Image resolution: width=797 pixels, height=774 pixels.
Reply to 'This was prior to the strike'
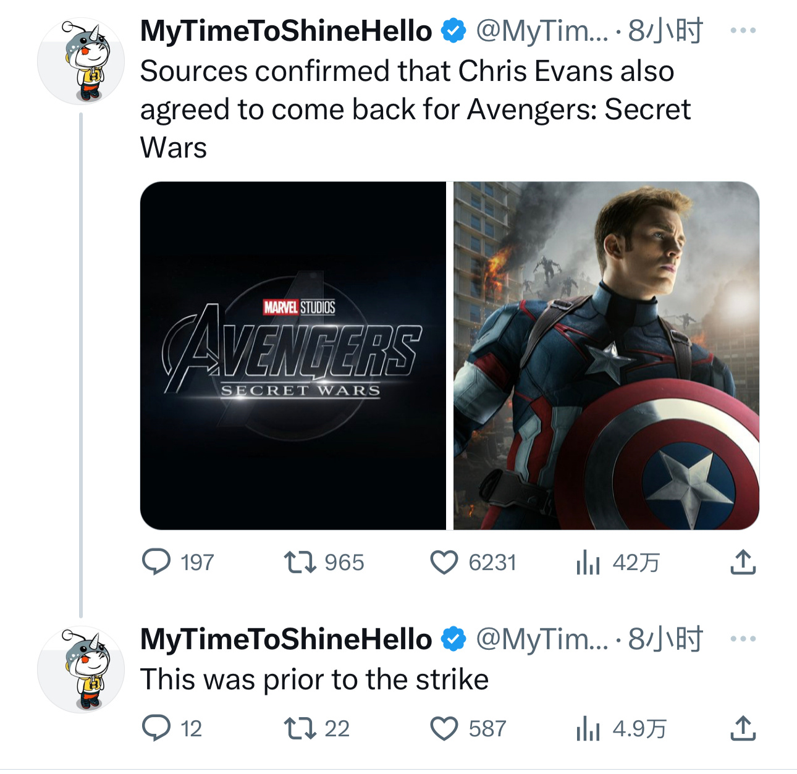point(156,728)
